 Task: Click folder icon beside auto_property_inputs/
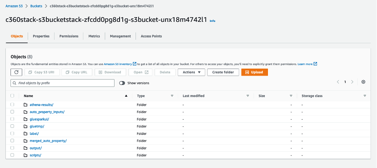[x=25, y=112]
